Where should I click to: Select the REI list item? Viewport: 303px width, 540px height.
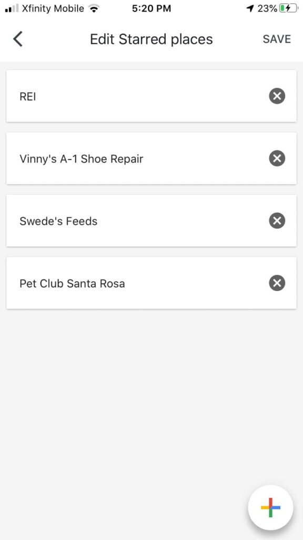(151, 96)
